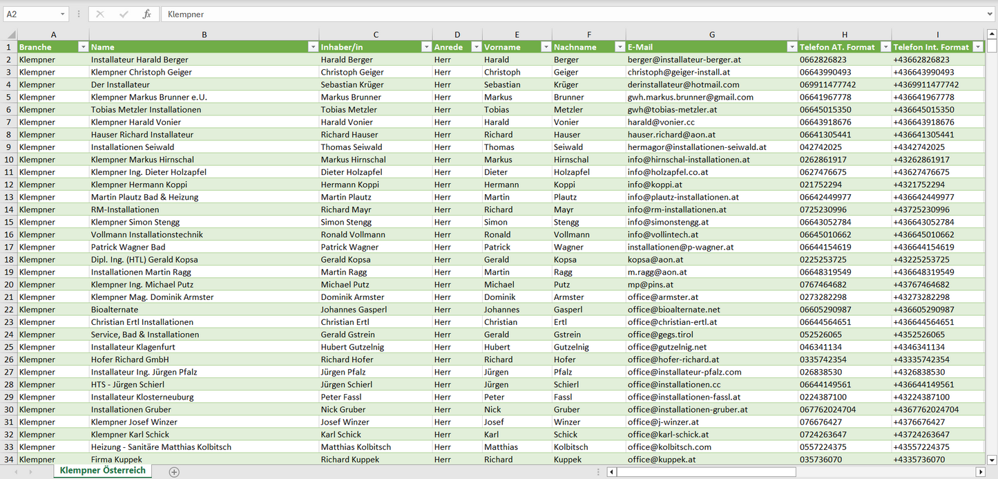Add a new sheet with plus icon

click(x=174, y=471)
